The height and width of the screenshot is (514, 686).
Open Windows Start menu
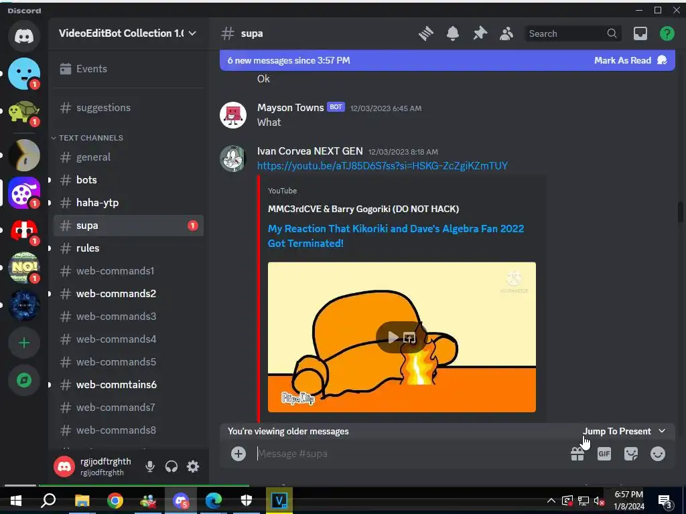click(x=16, y=501)
